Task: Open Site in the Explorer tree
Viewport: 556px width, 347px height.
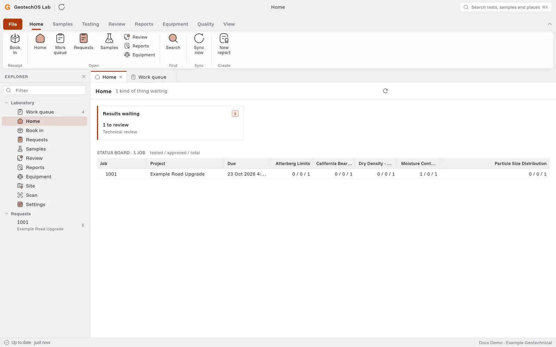Action: point(44,186)
